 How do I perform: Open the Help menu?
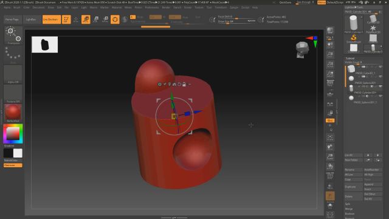tap(255, 7)
